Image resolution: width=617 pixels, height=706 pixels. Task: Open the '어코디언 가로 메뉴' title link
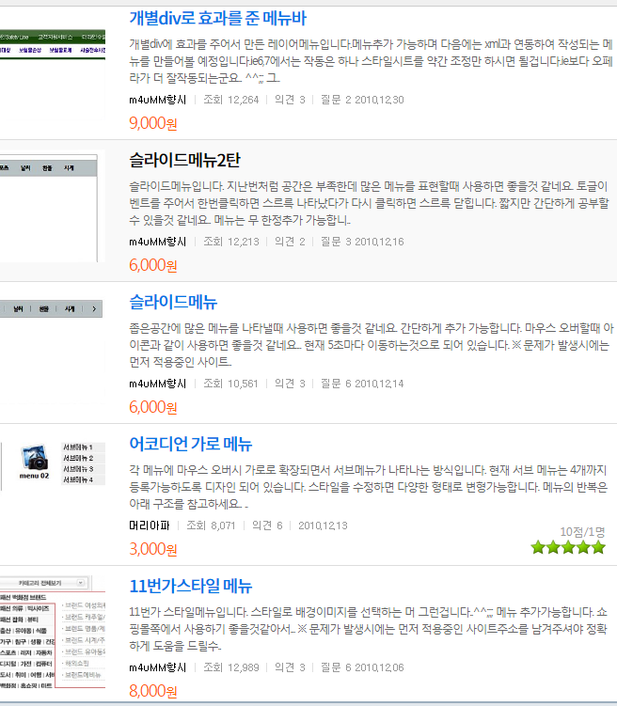point(191,444)
